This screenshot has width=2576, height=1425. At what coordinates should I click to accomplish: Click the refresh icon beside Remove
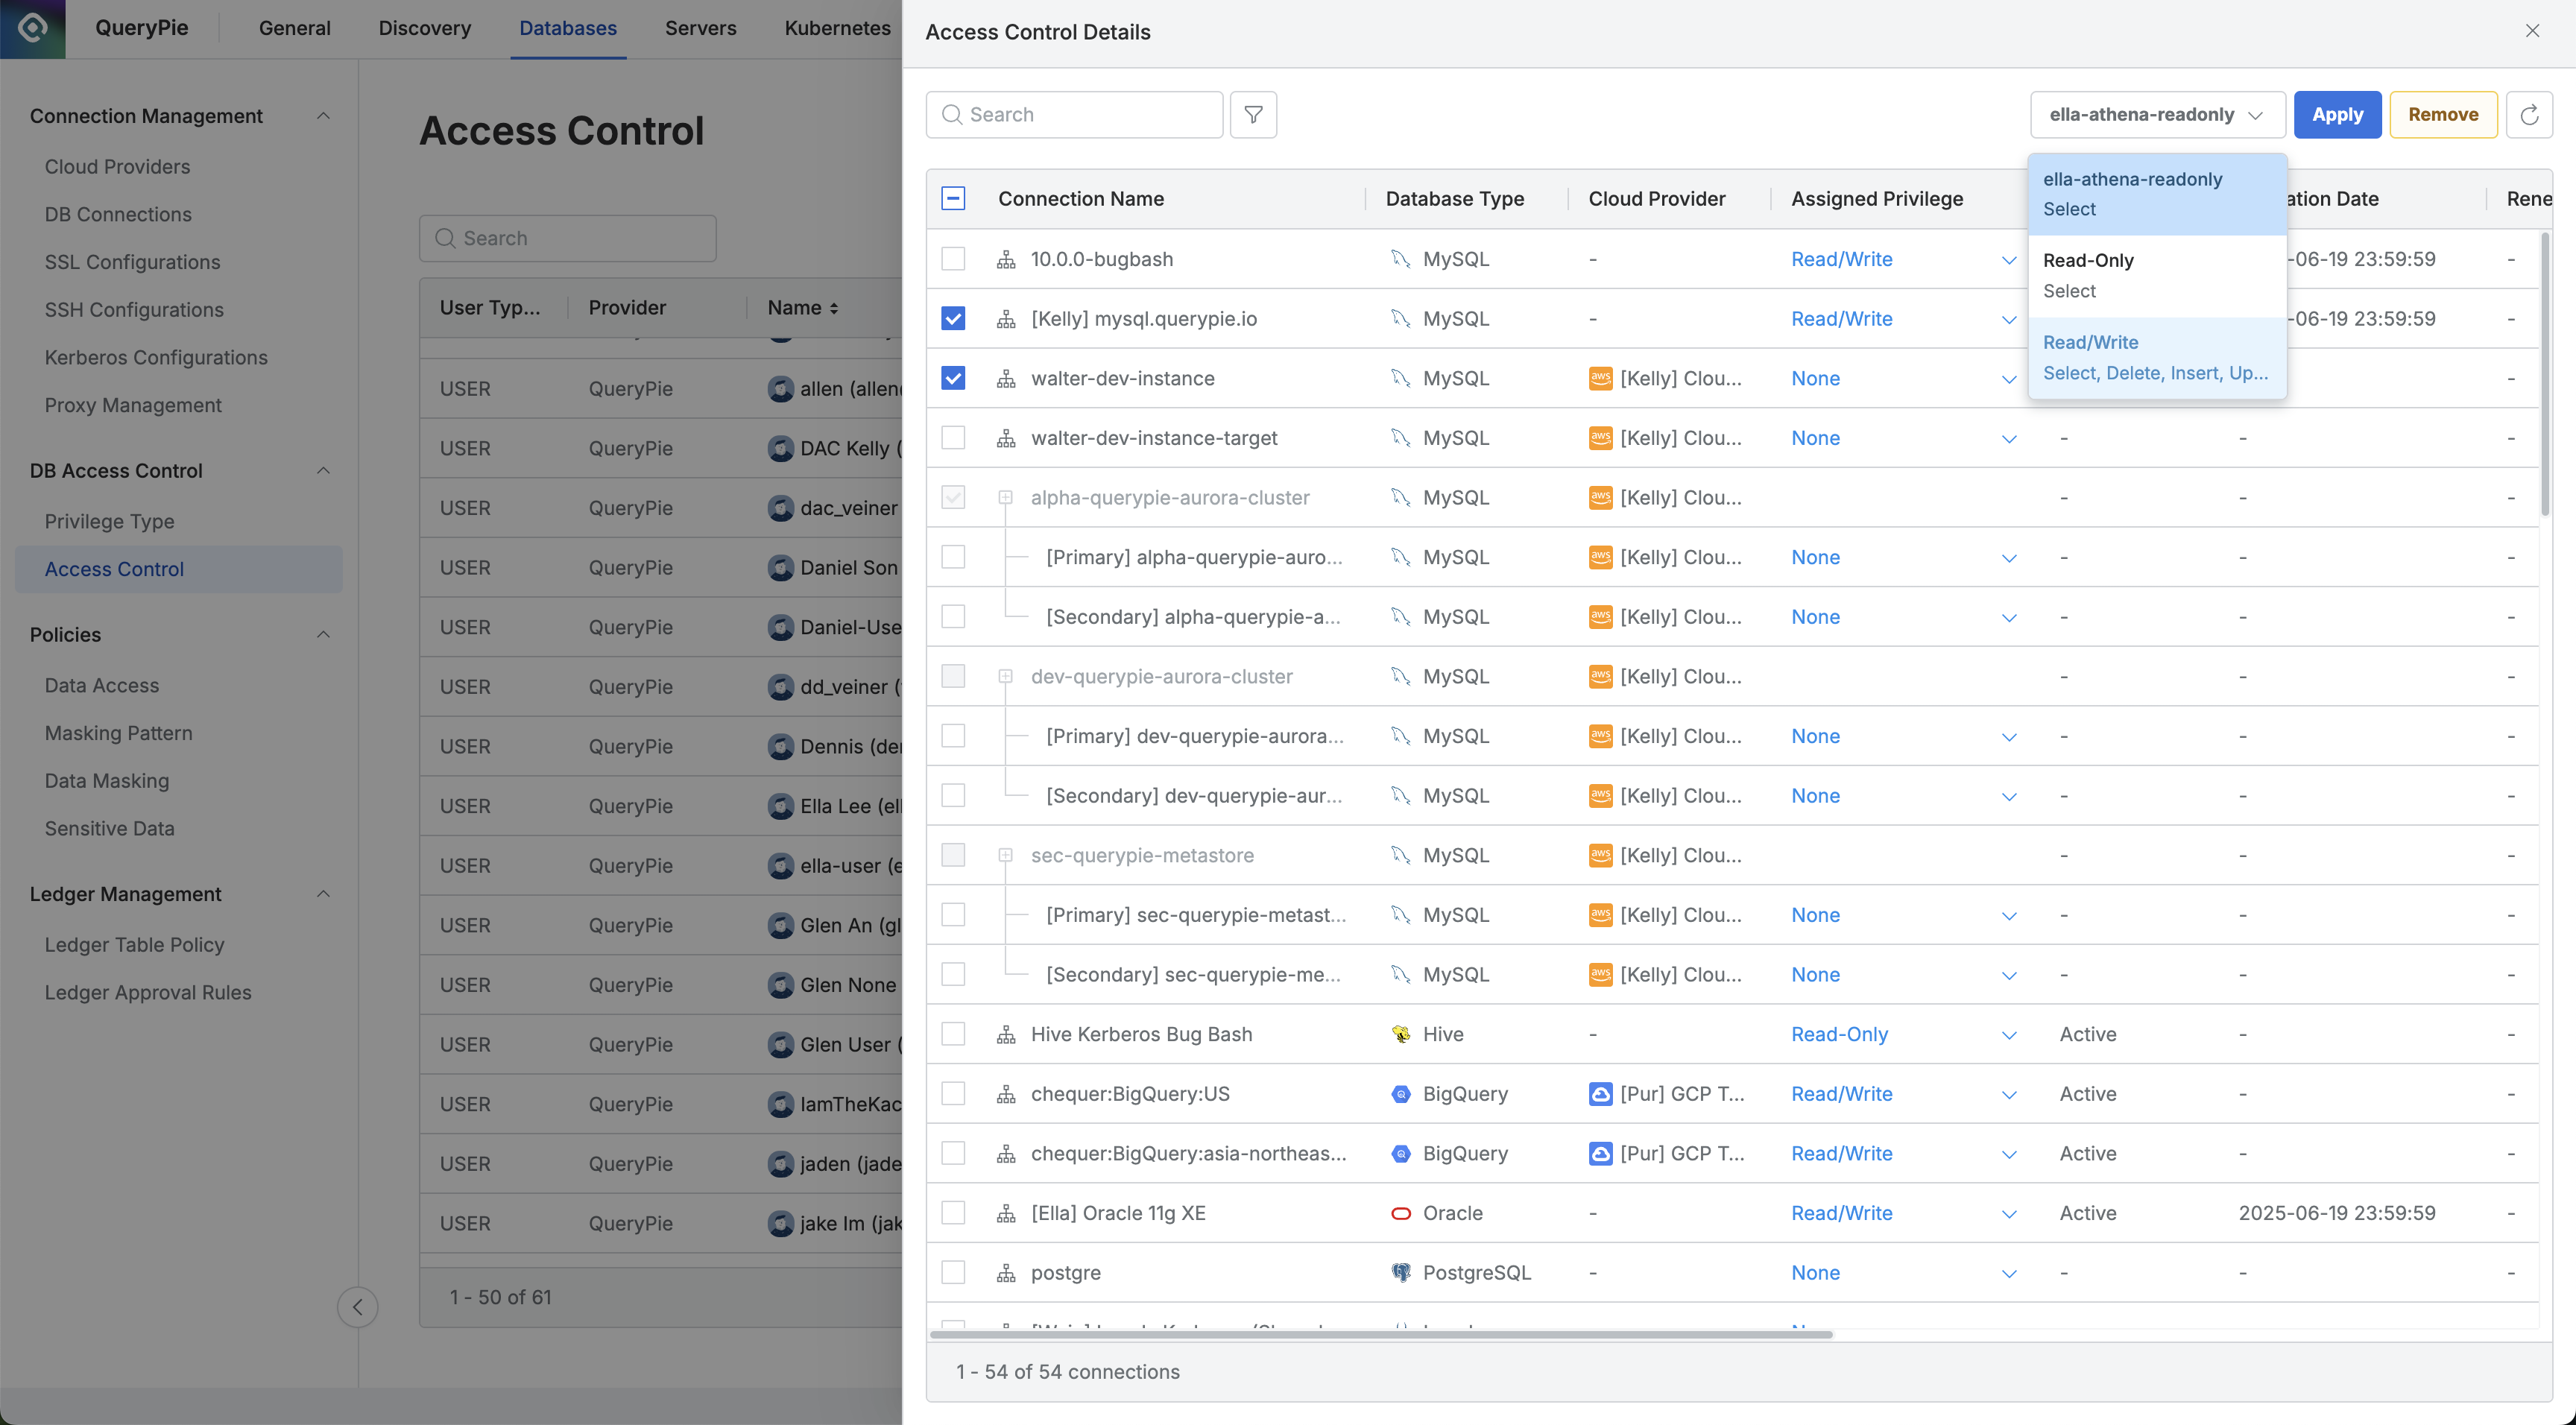[x=2529, y=115]
